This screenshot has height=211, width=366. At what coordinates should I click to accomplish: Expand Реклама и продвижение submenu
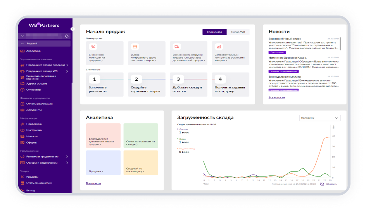coord(67,157)
